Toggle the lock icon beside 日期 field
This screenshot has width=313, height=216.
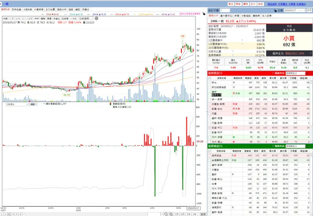(x=275, y=11)
